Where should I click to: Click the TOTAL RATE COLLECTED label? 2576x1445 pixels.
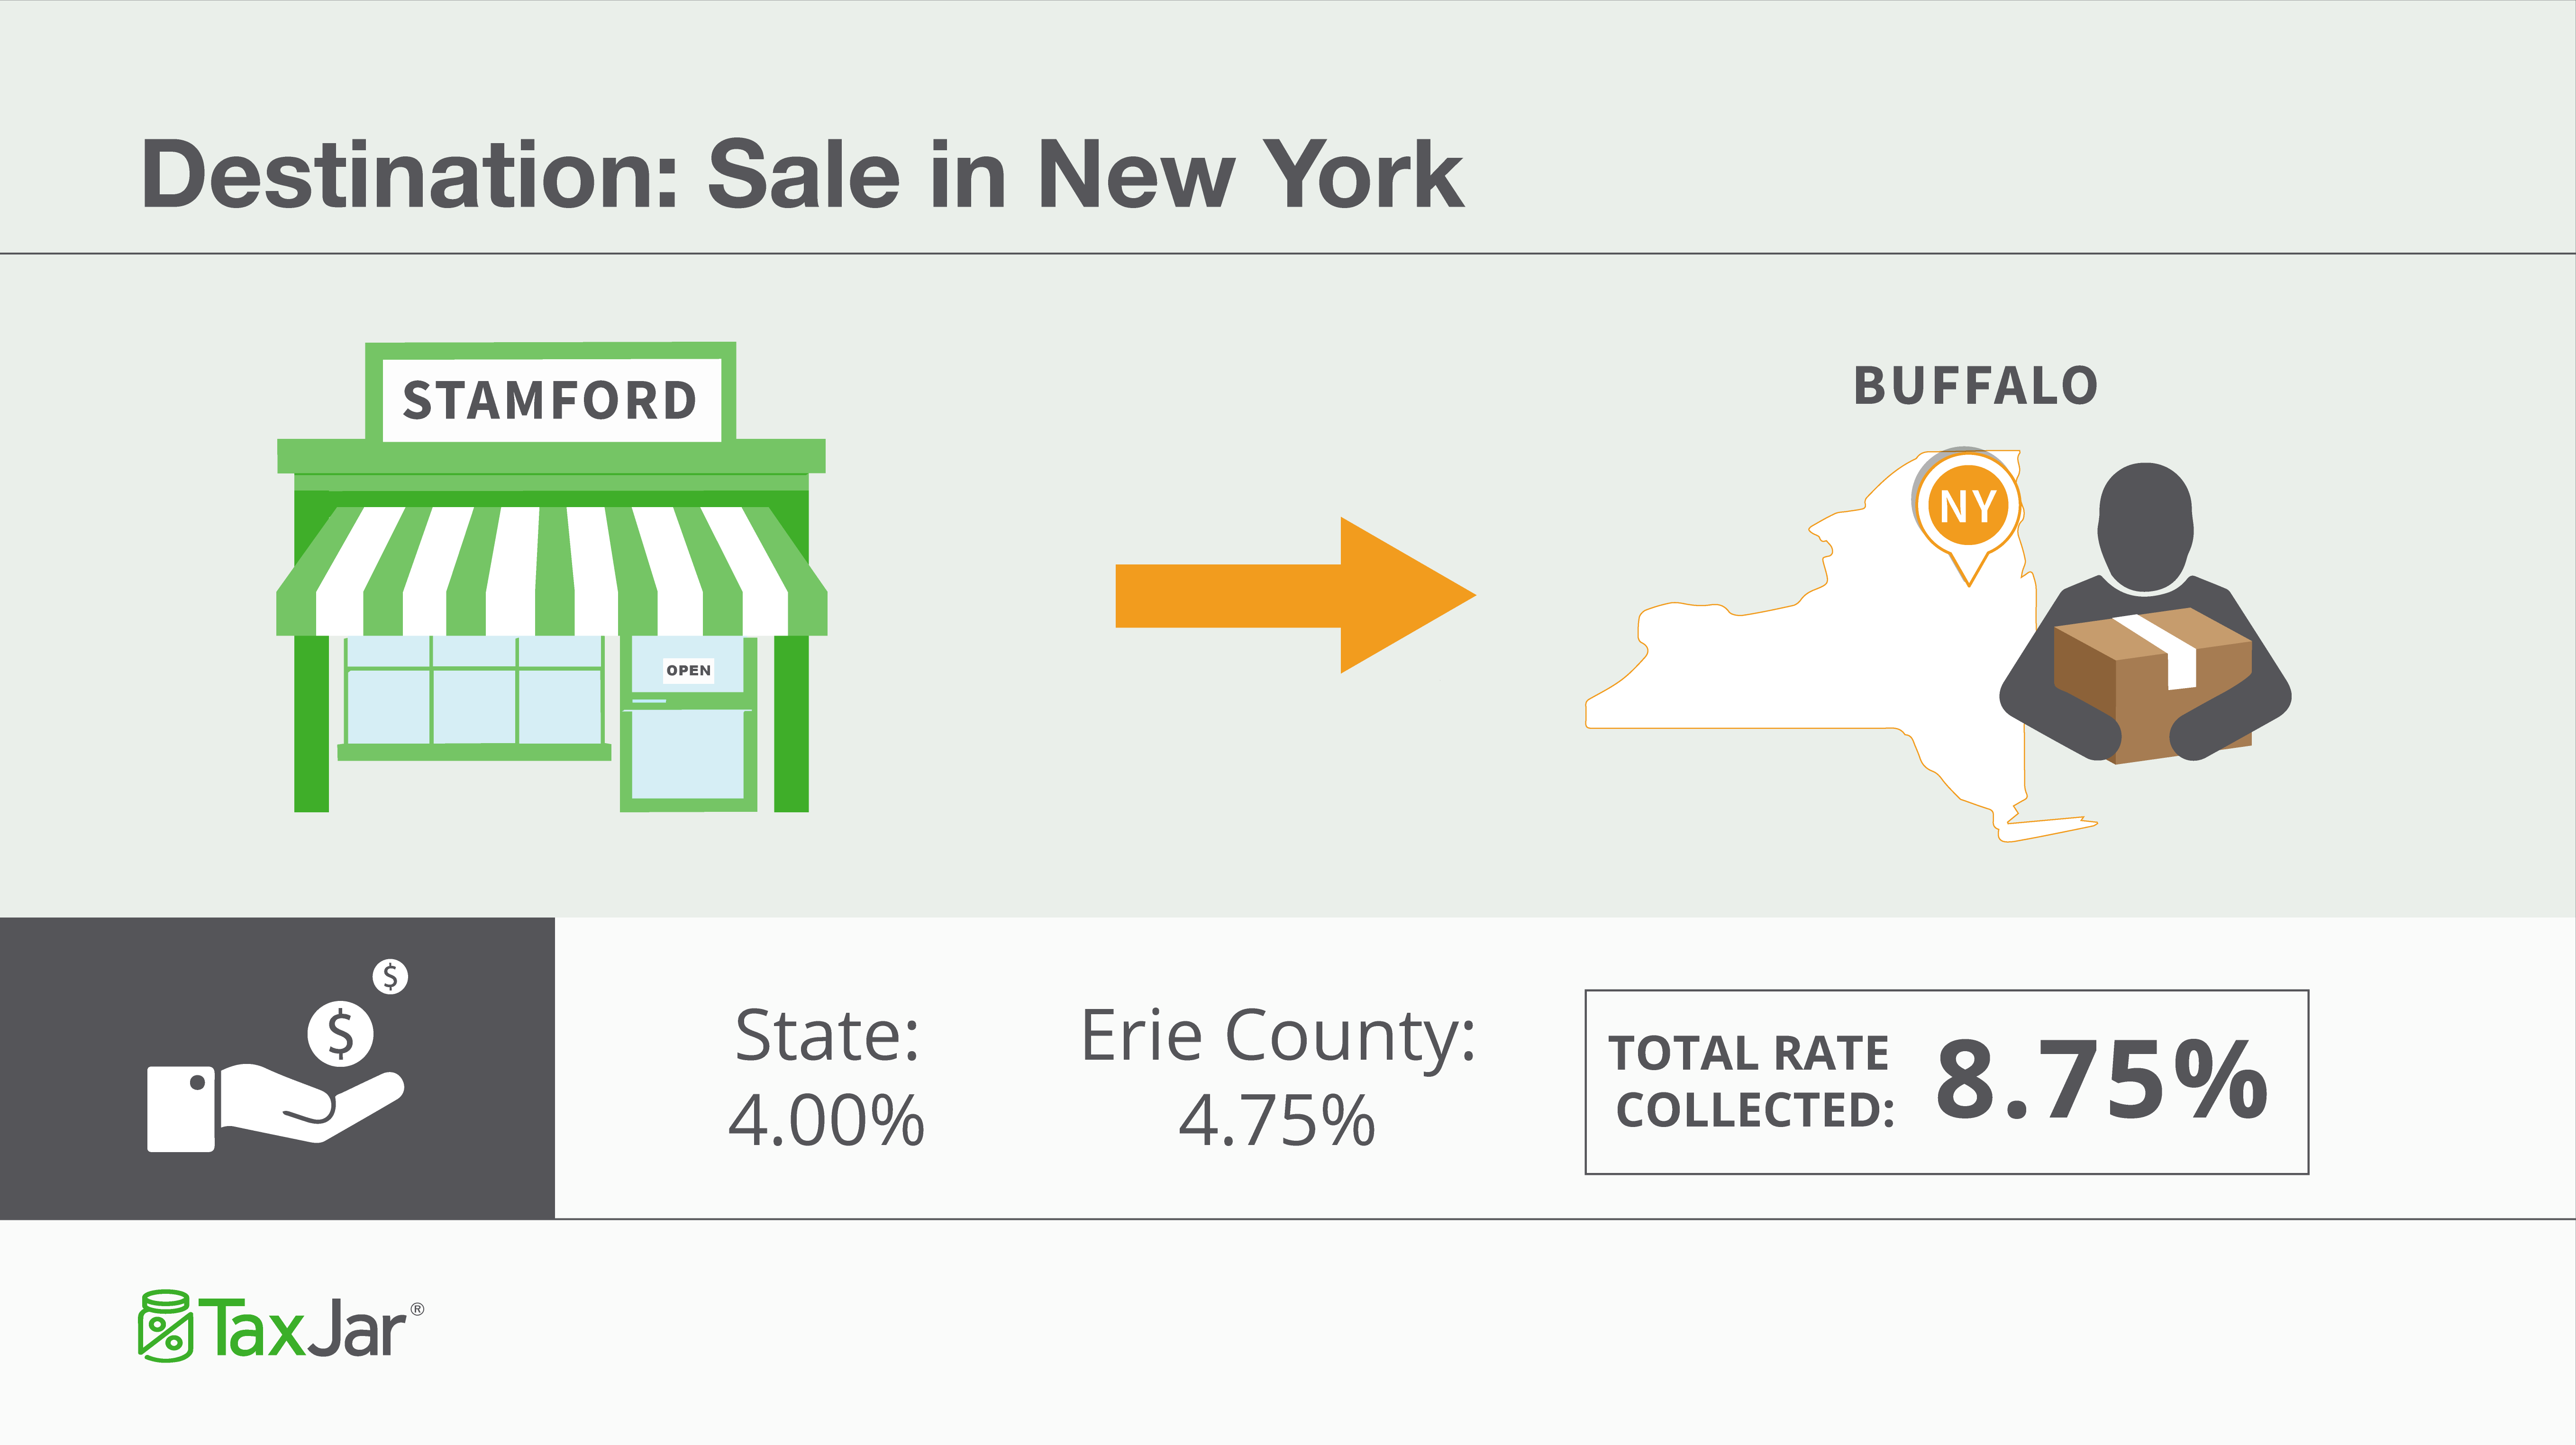[1752, 1082]
